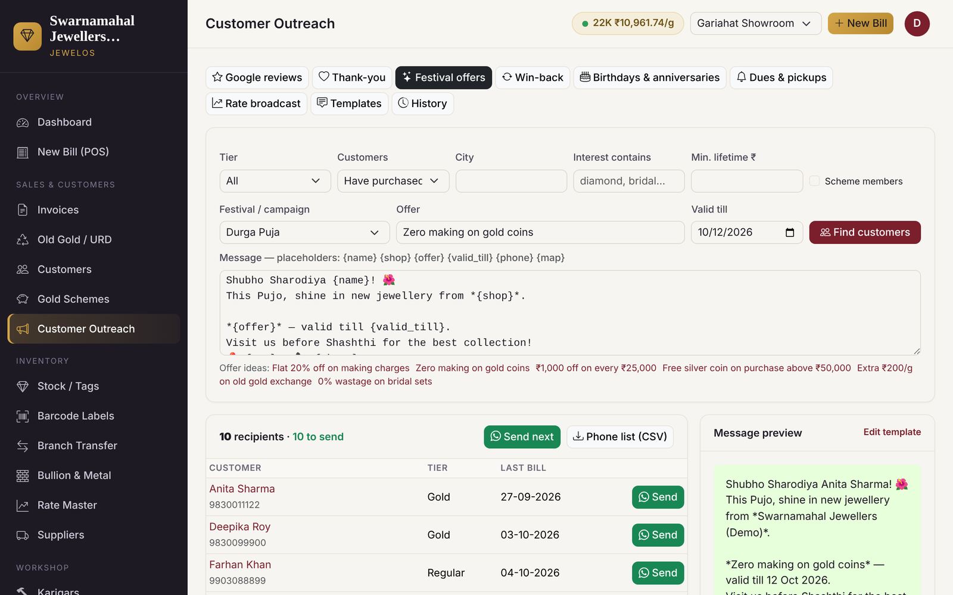Image resolution: width=953 pixels, height=595 pixels.
Task: Open the Birthdays & anniversaries tab
Action: click(x=650, y=77)
